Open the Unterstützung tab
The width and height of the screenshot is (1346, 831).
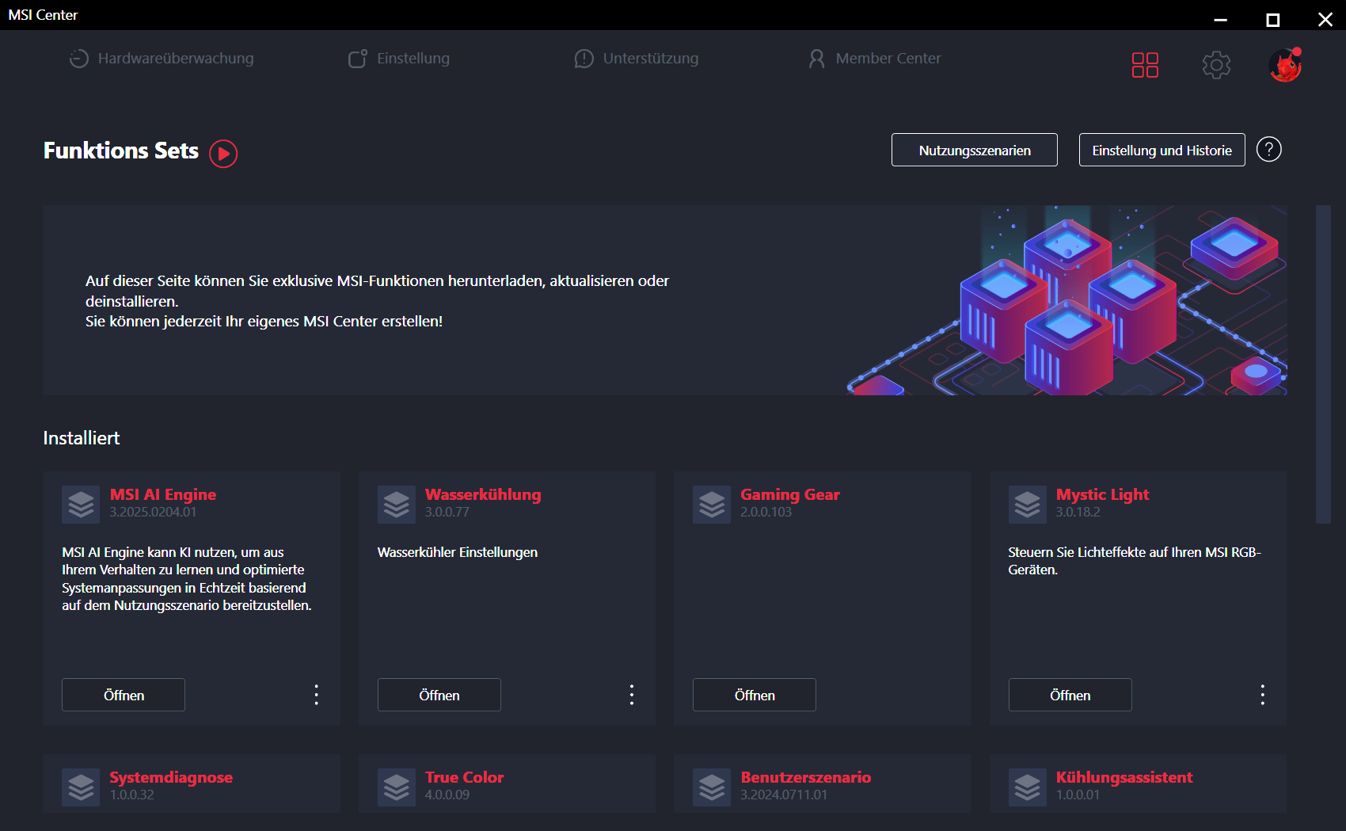[x=636, y=58]
